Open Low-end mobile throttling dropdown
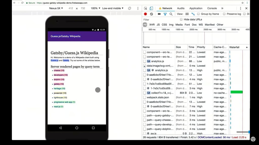 [113, 8]
